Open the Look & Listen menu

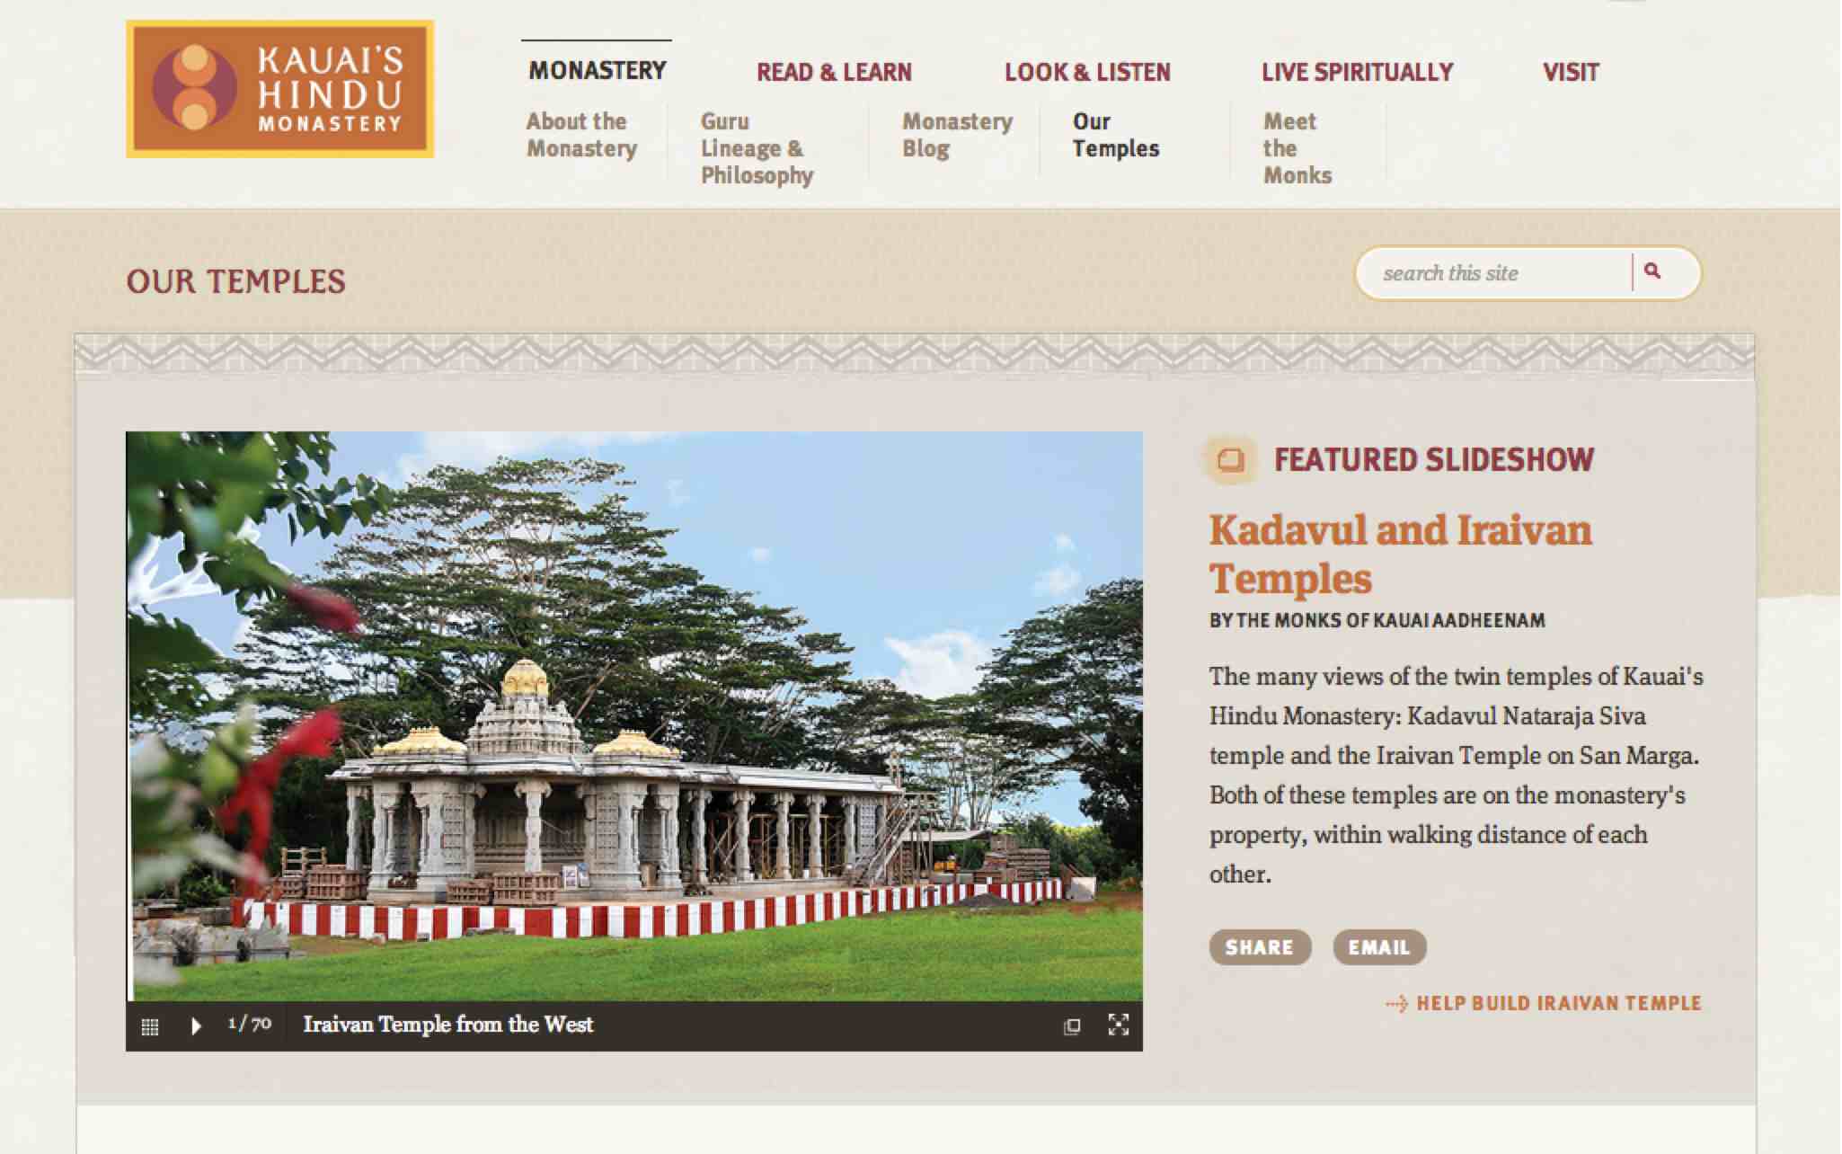(1086, 72)
